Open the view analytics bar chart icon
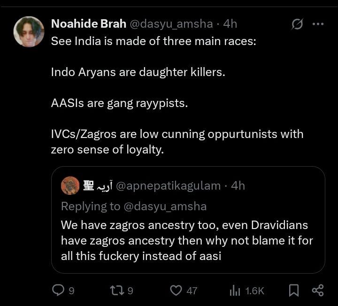 coord(234,291)
